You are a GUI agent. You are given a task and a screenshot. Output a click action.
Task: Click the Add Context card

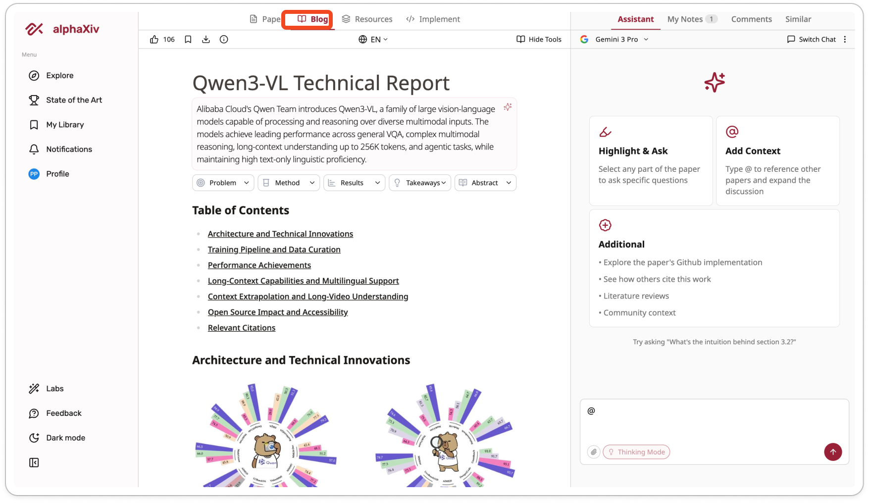click(777, 161)
